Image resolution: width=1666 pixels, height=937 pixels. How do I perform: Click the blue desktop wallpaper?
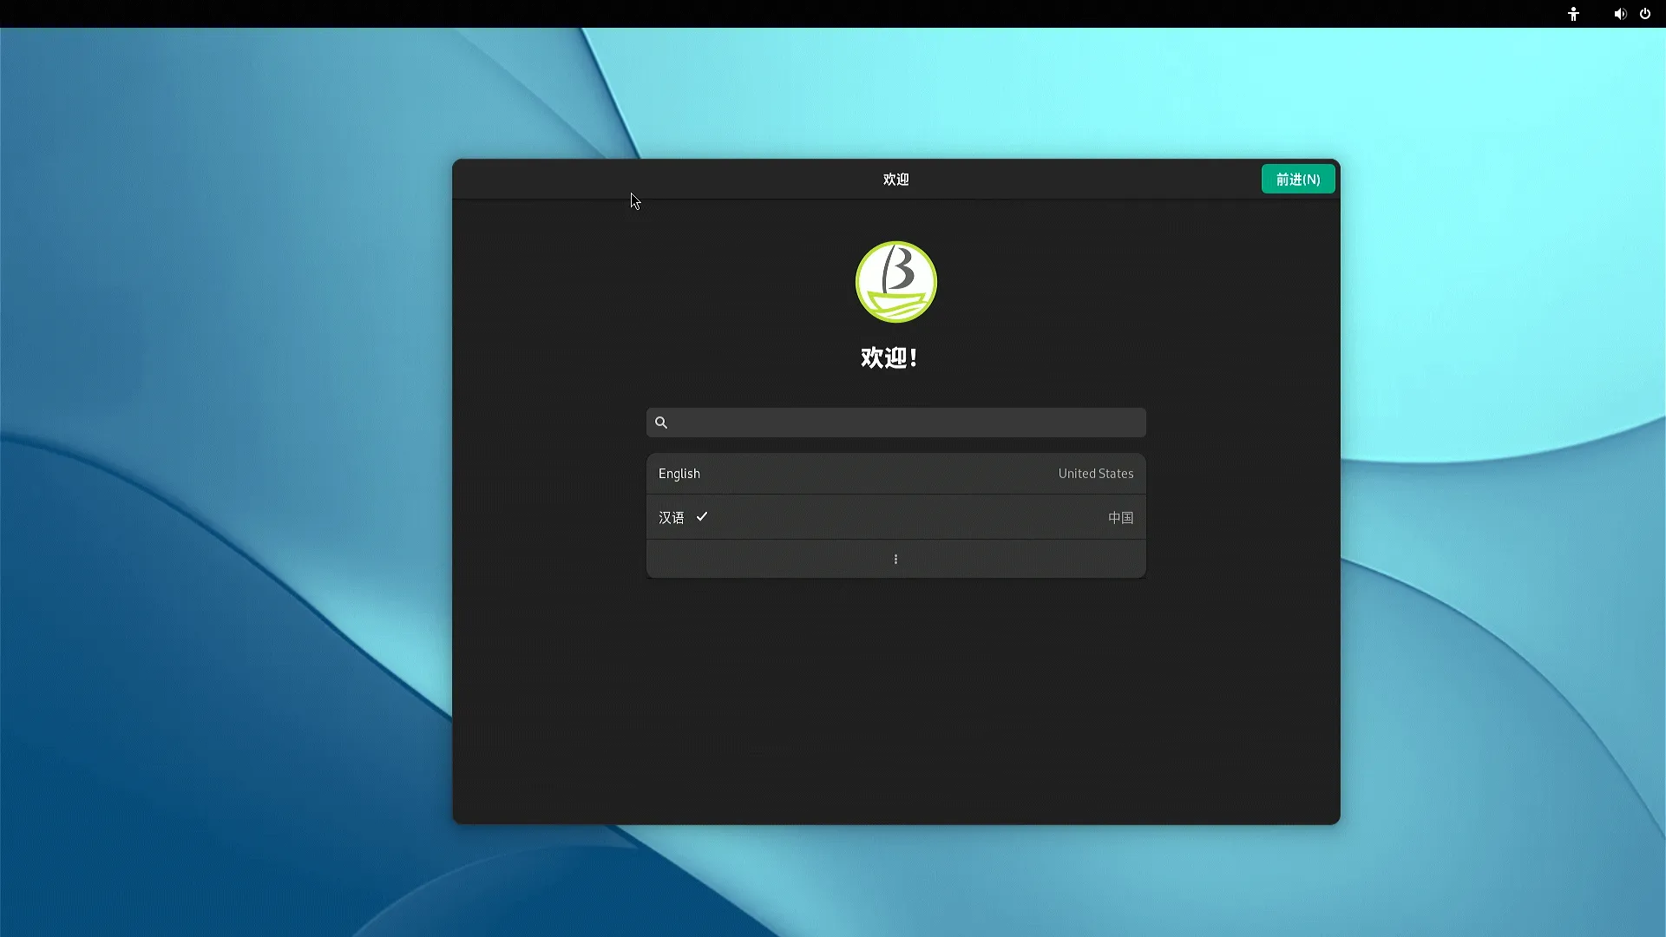click(217, 521)
